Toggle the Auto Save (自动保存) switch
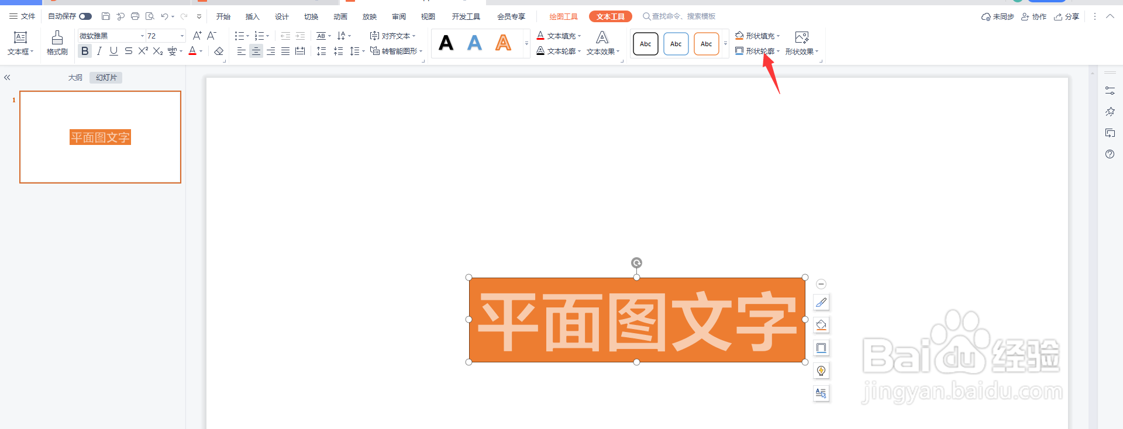The width and height of the screenshot is (1123, 429). (85, 16)
